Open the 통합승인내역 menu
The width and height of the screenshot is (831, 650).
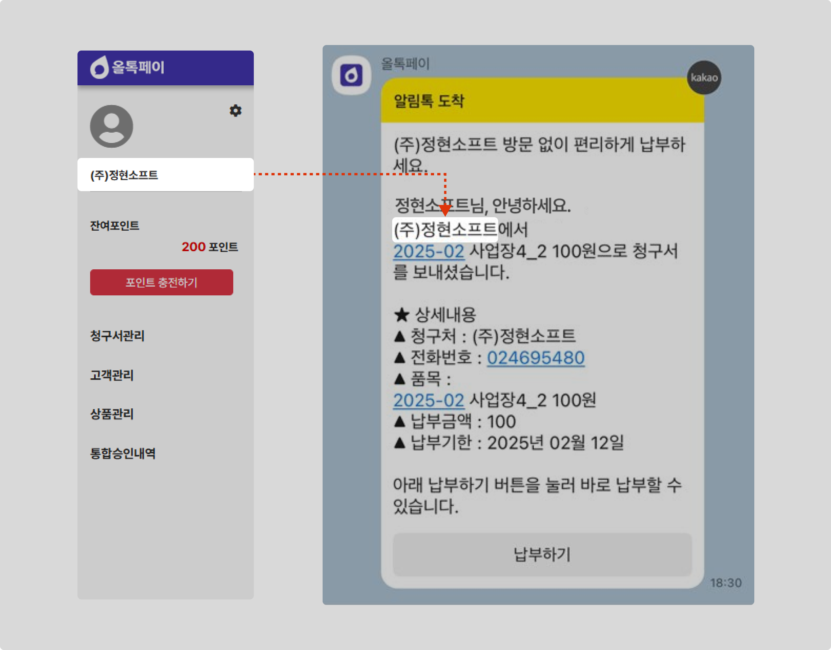(x=123, y=453)
